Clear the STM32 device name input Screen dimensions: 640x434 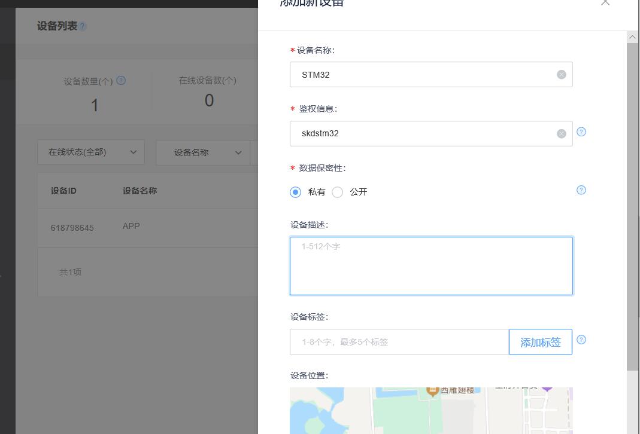click(561, 74)
